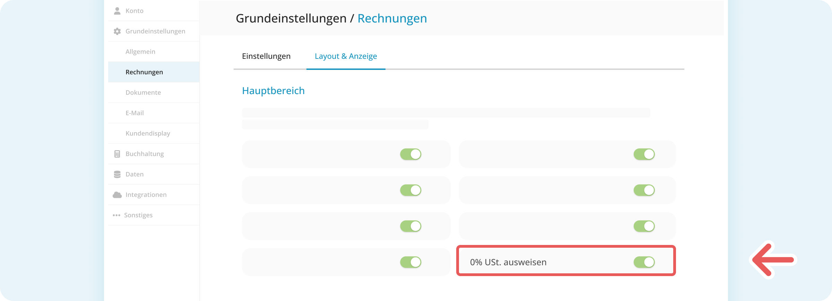Toggle the top switch in the right column

click(644, 154)
